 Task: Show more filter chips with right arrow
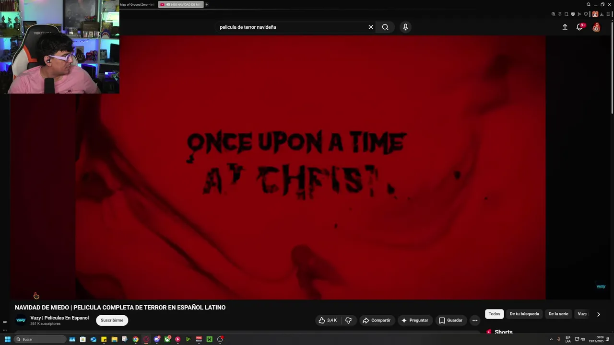(x=598, y=314)
